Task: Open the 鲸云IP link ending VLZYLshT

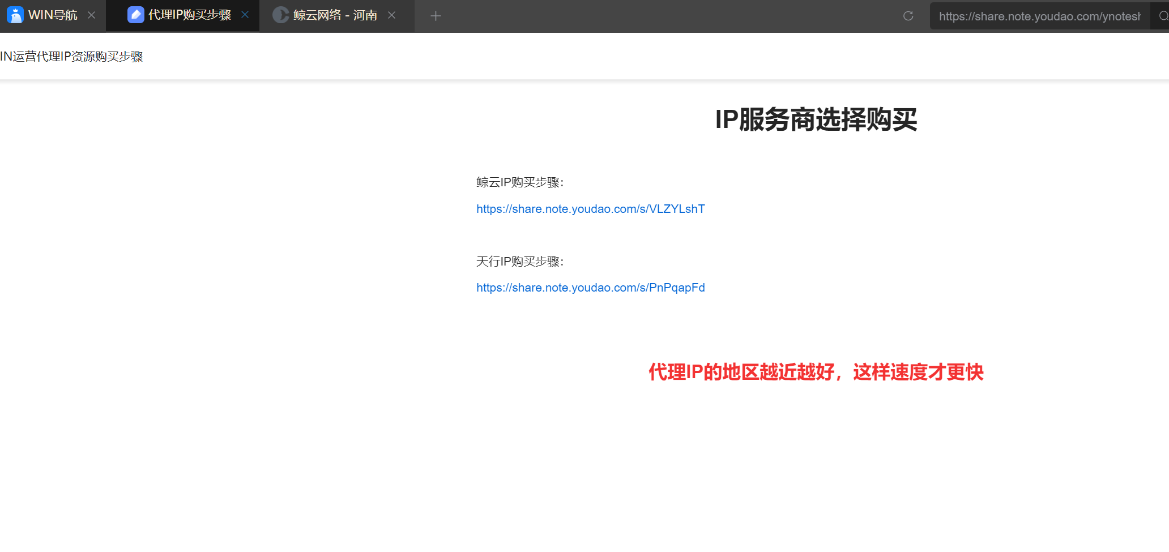Action: pos(591,209)
